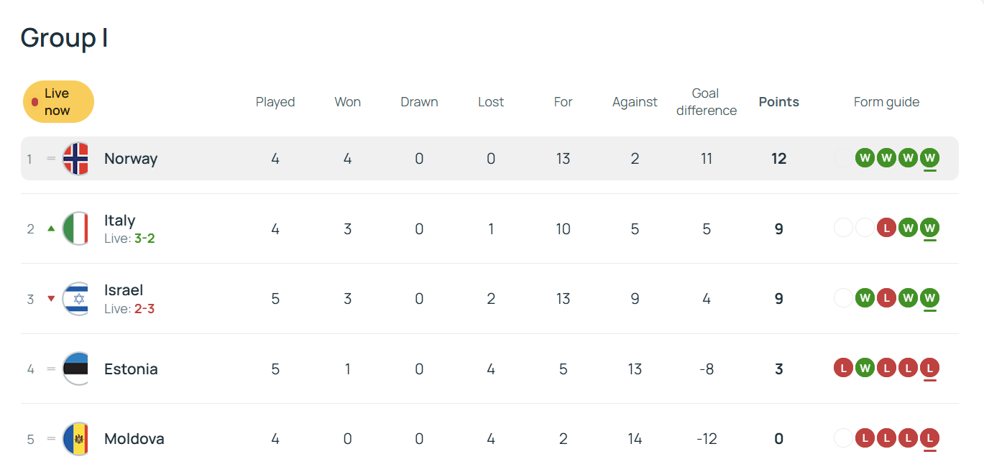Toggle the Live now badge
Viewport: 984px width, 472px height.
(x=58, y=102)
